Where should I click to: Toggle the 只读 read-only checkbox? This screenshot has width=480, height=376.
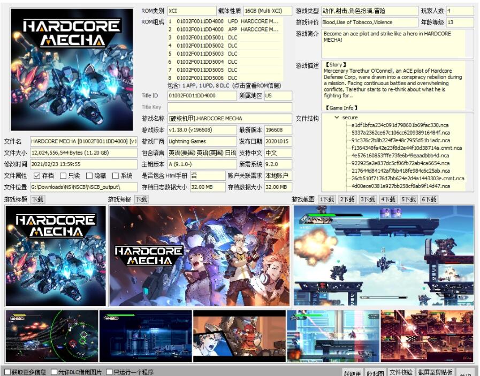click(x=63, y=175)
